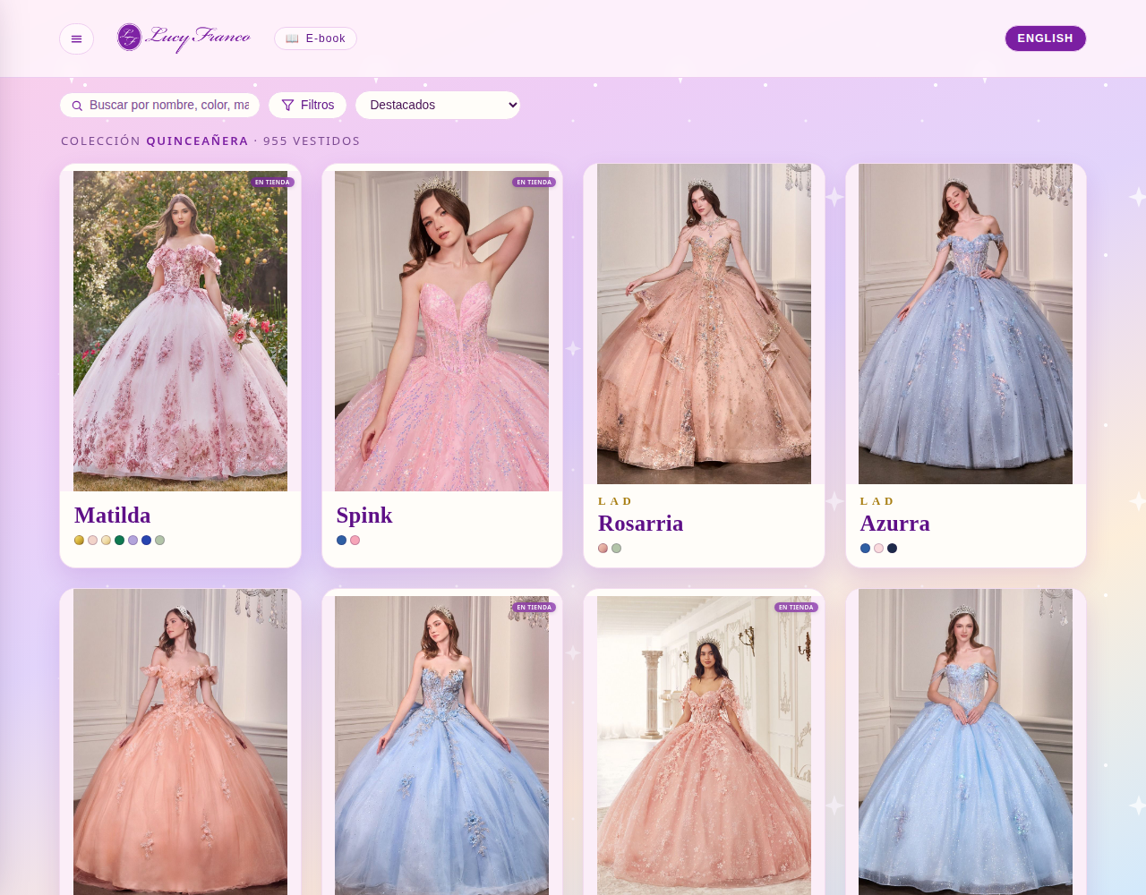Click the magnifier search icon

[x=77, y=106]
